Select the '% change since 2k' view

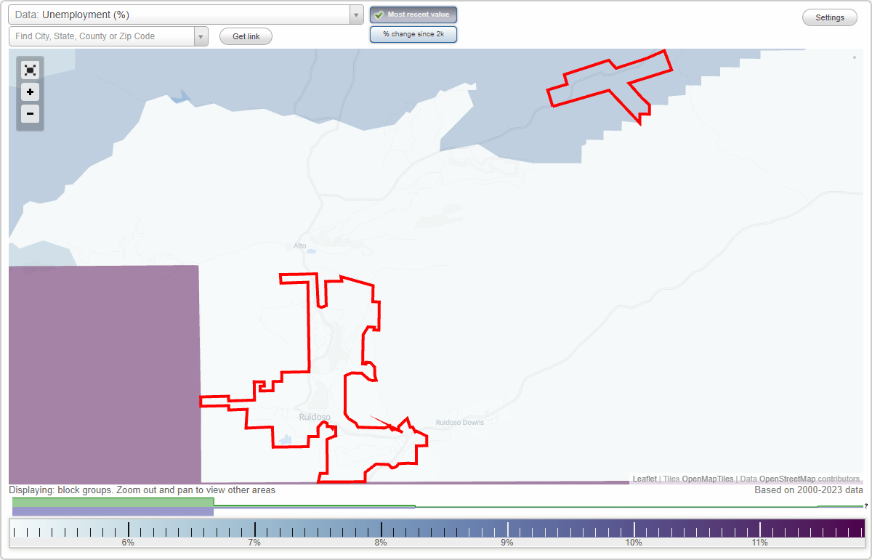pos(413,33)
